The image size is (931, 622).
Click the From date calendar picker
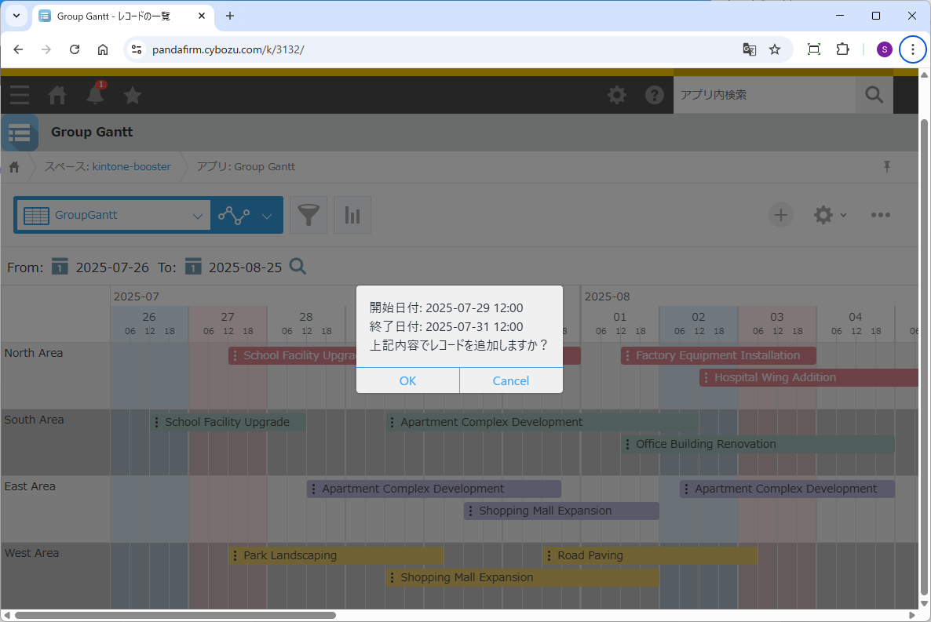click(60, 267)
